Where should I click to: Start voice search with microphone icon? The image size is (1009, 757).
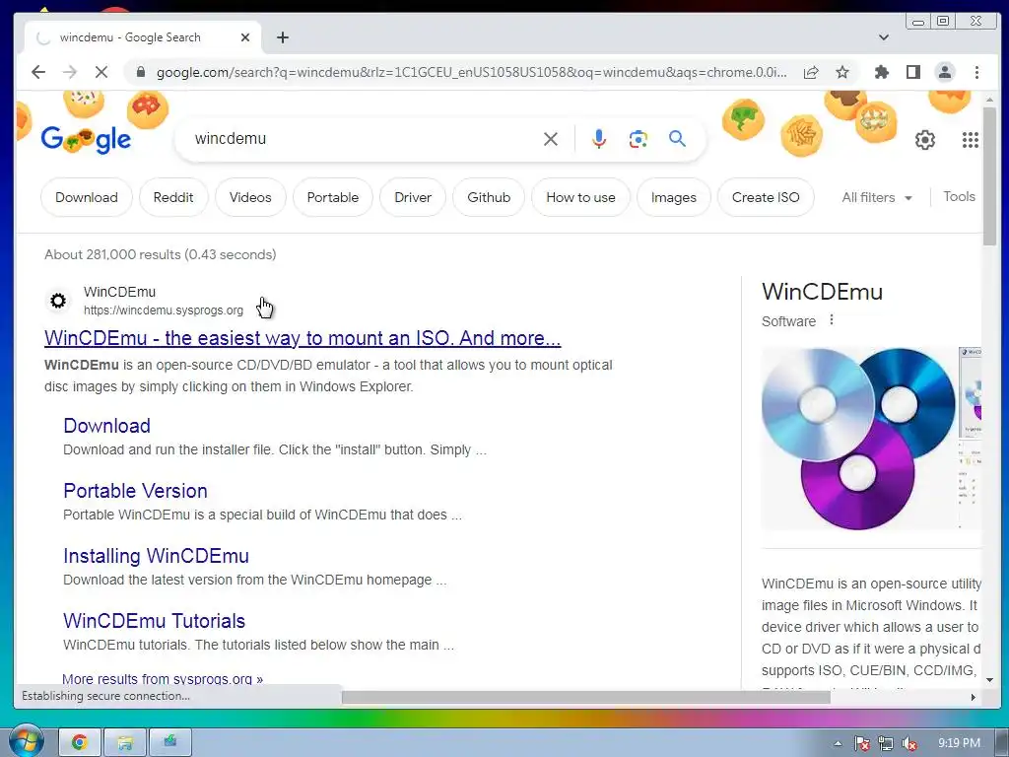pos(598,138)
